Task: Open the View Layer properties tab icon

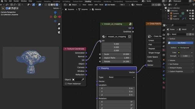Action: [164, 42]
